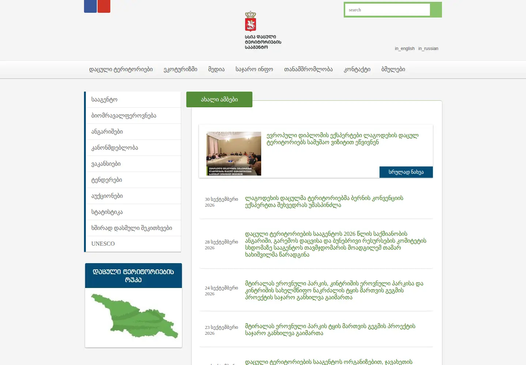Click the red social media square icon

(x=104, y=6)
